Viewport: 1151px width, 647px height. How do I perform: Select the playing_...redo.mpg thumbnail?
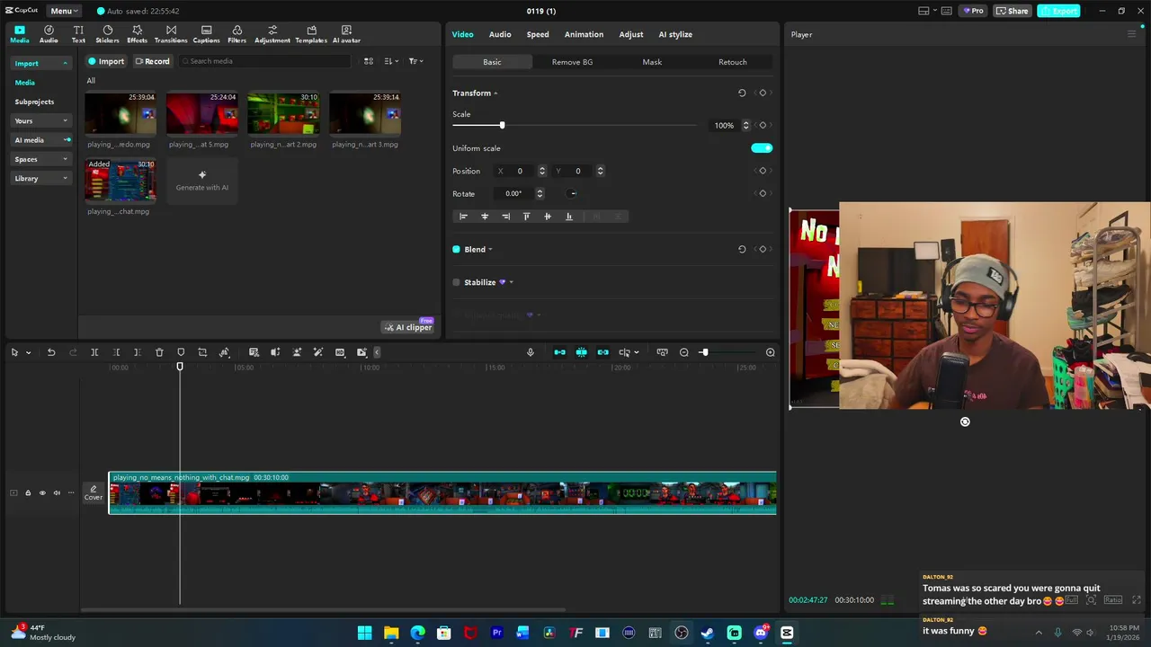click(120, 114)
